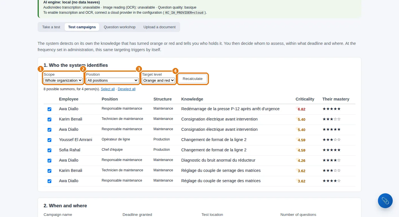This screenshot has width=399, height=217.
Task: Click the '2. When and where' heading
Action: pyautogui.click(x=65, y=206)
